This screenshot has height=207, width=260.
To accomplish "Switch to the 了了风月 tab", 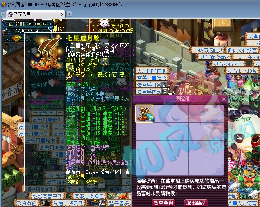I will click(x=36, y=14).
